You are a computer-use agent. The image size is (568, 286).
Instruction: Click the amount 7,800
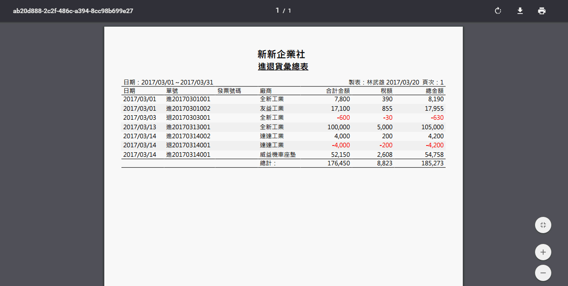click(x=342, y=99)
